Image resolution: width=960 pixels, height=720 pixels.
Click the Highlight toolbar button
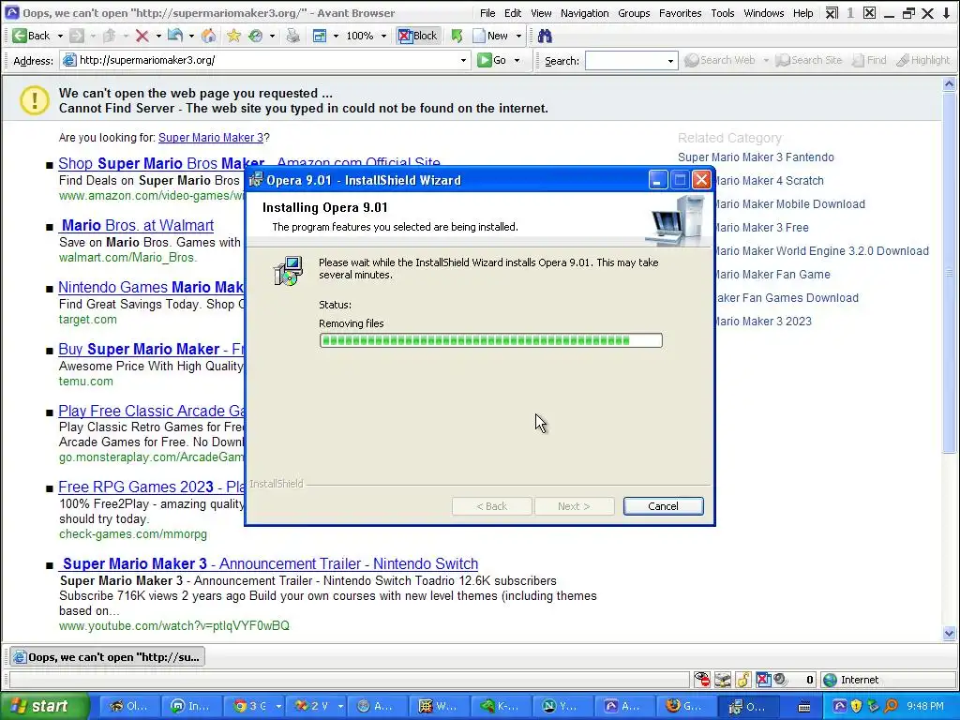tap(923, 60)
